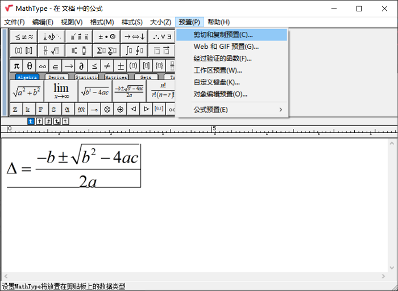Insert the infinity symbol from small bar

pyautogui.click(x=43, y=66)
